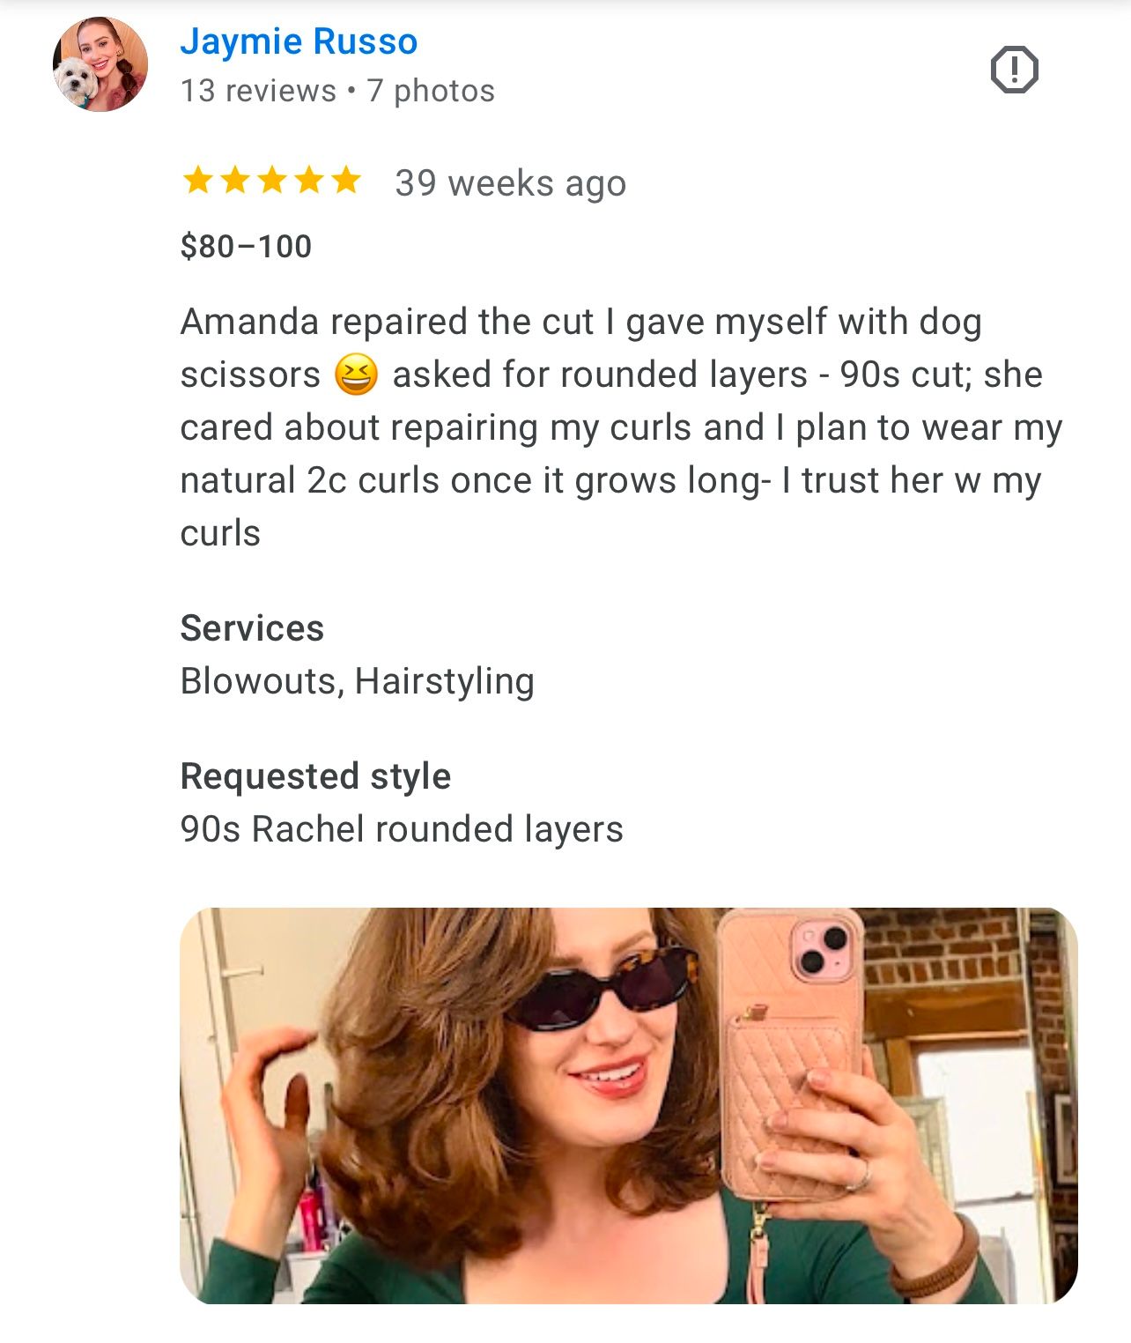Click the 13 reviews count text

click(258, 91)
